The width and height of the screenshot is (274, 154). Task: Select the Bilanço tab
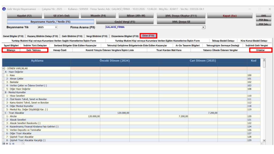11,50
